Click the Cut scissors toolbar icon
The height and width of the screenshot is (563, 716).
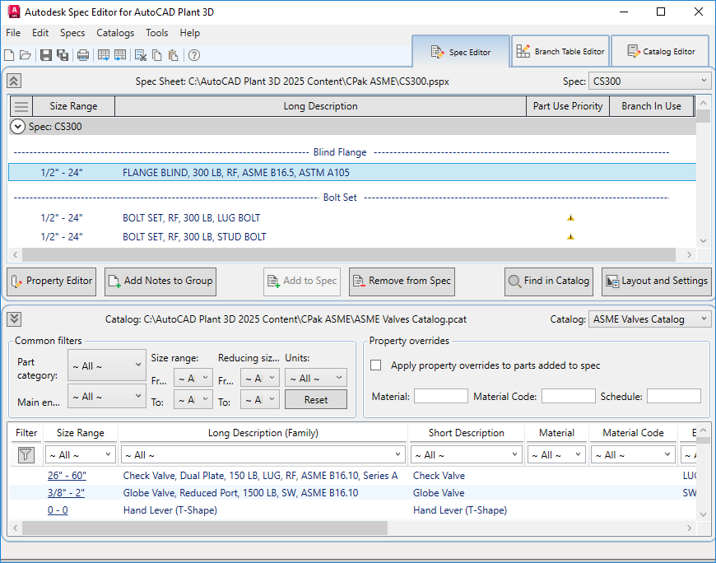[141, 55]
